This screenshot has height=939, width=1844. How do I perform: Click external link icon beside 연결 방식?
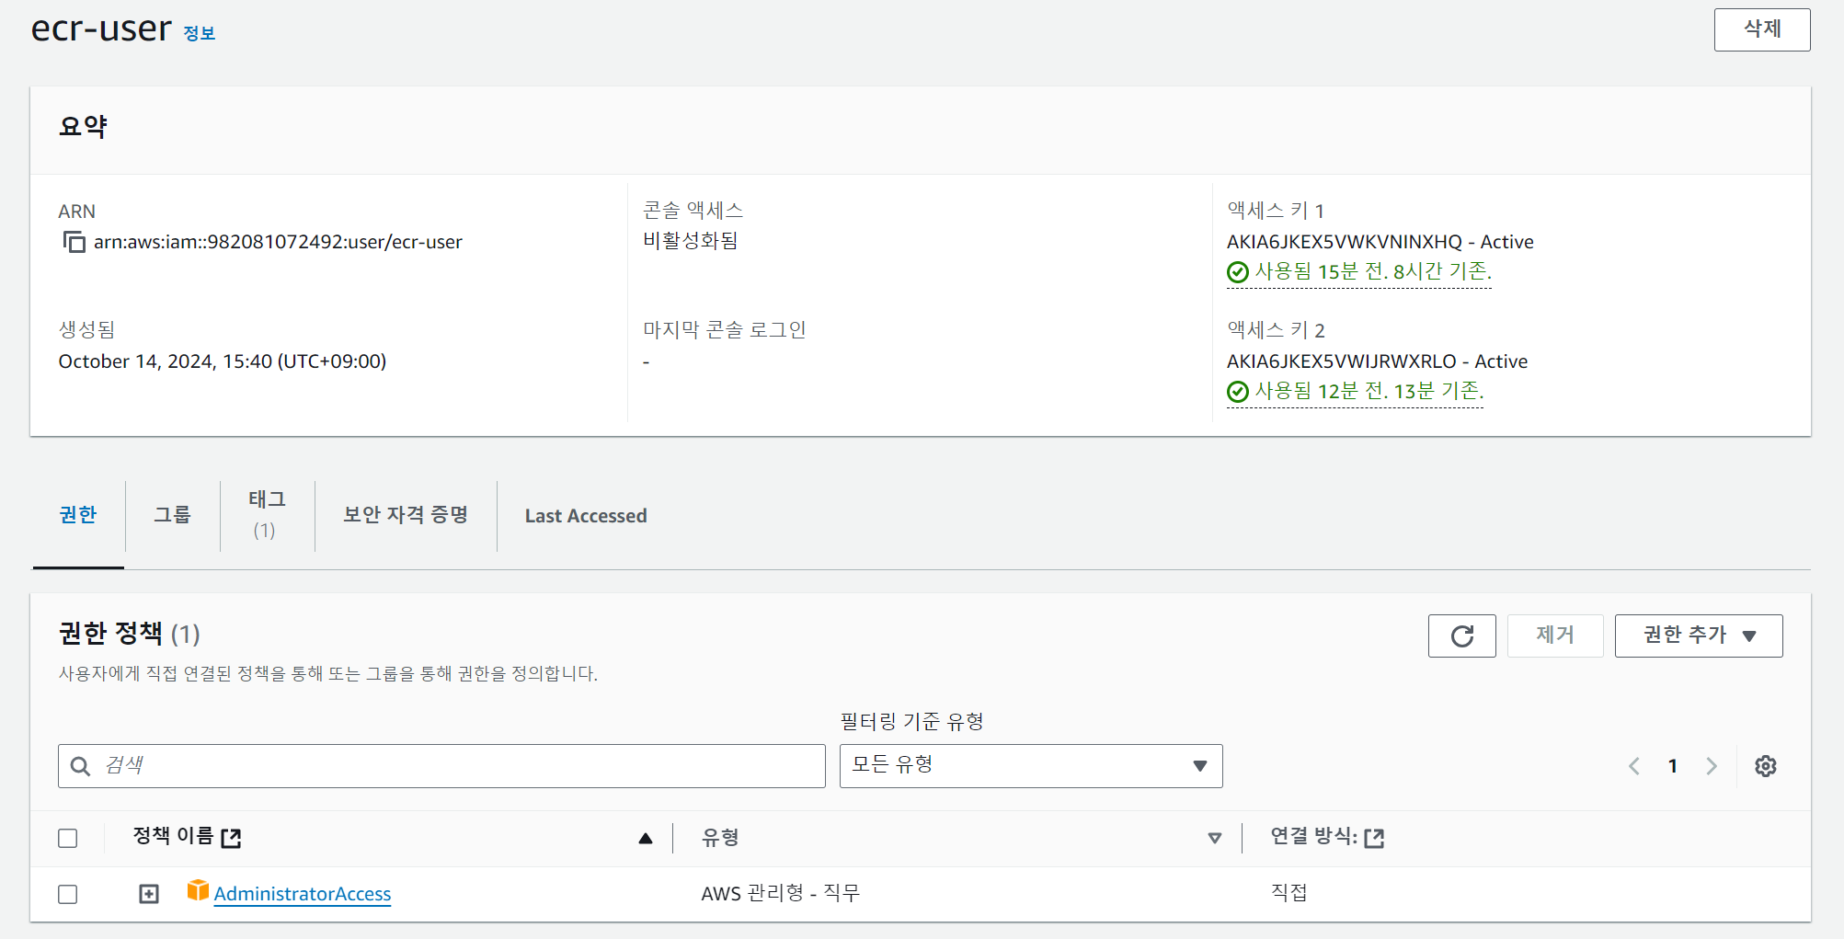[1374, 838]
